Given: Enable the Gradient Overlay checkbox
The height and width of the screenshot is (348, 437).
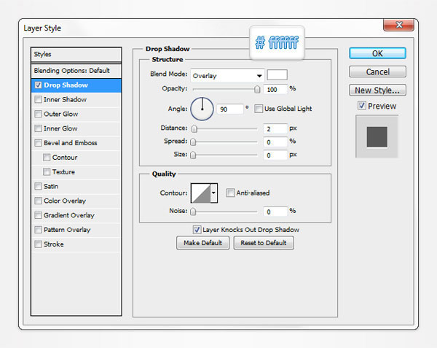Looking at the screenshot, I should [x=38, y=215].
